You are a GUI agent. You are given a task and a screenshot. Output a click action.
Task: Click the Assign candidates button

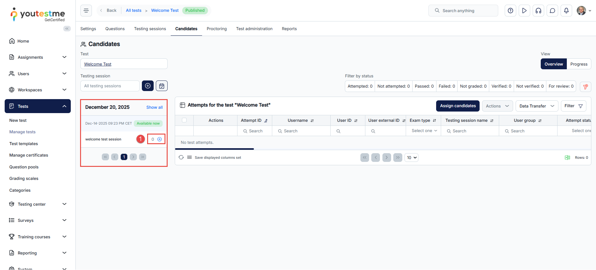458,106
